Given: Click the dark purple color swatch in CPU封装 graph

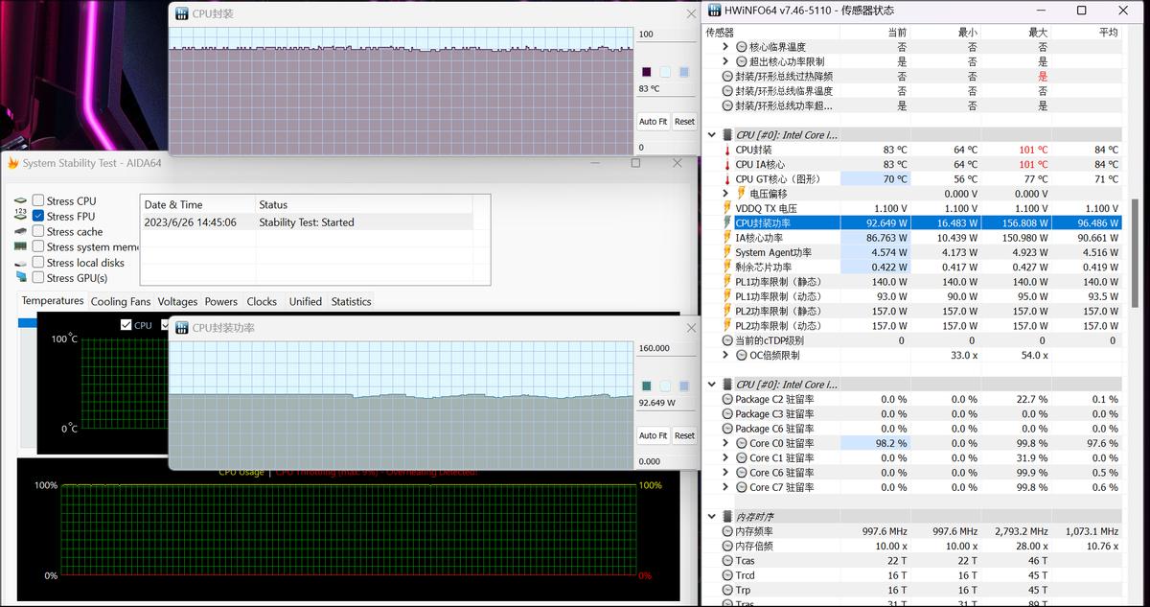Looking at the screenshot, I should click(x=646, y=72).
